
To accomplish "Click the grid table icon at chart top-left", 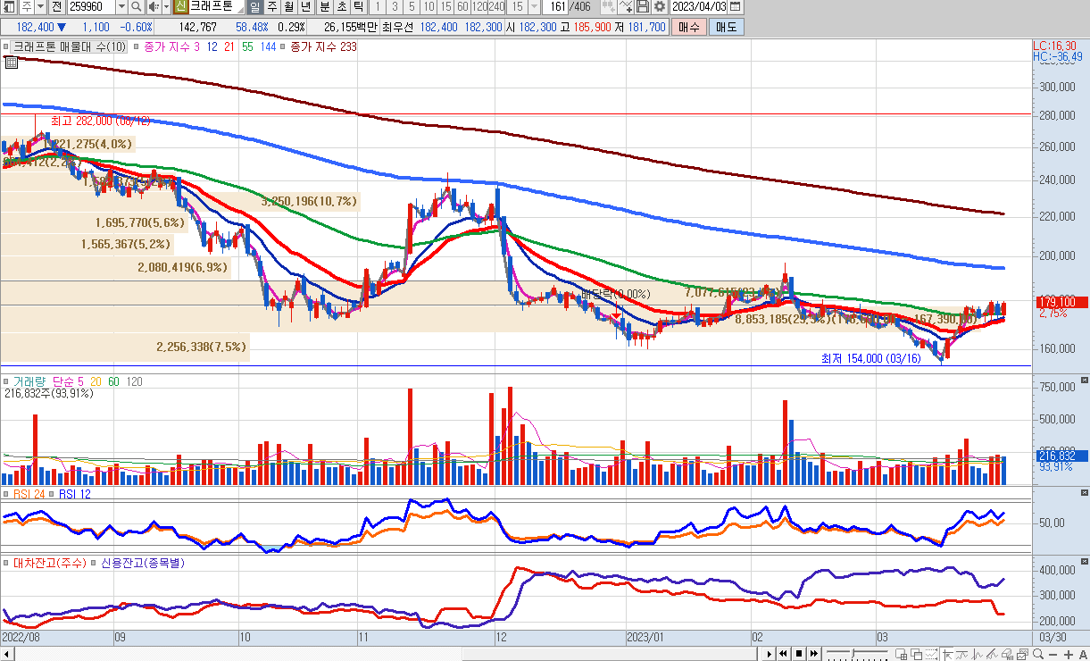I will click(11, 63).
